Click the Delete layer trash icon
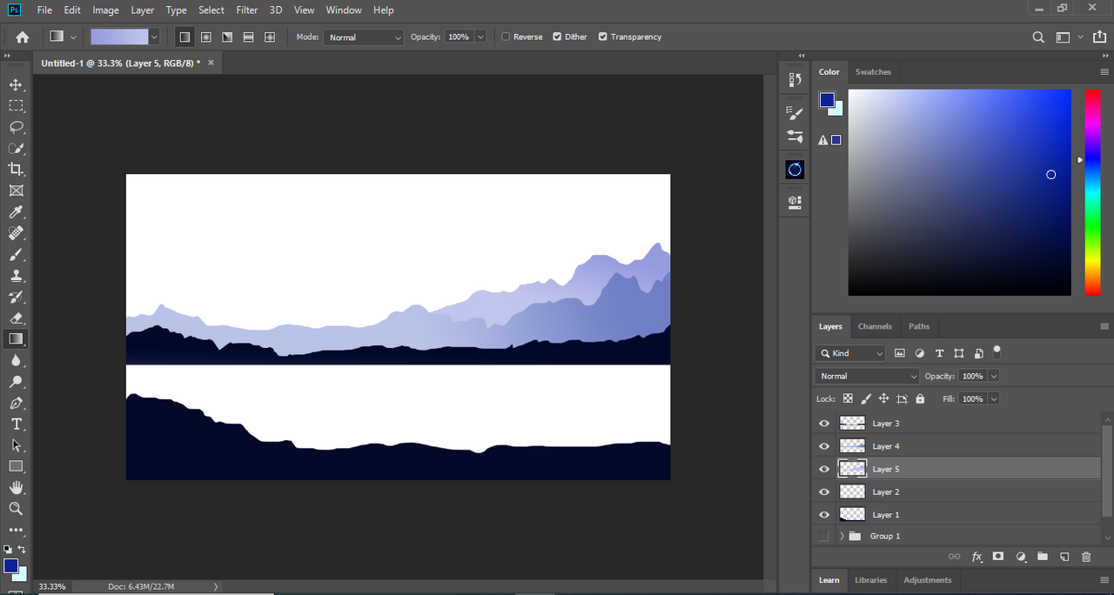 pos(1085,557)
